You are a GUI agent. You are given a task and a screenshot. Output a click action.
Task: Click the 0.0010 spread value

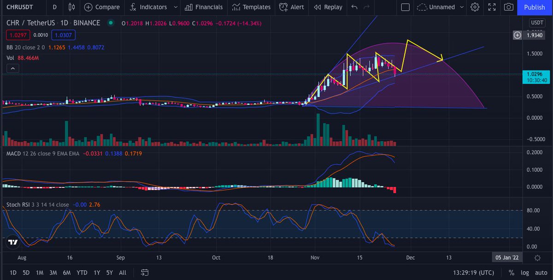[x=41, y=35]
